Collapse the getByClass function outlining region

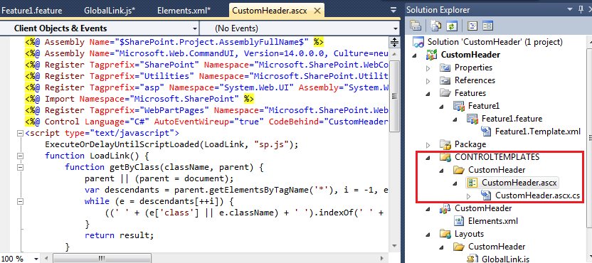[x=21, y=167]
